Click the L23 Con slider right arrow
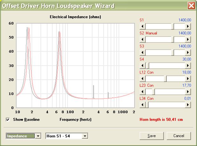This screenshot has width=197, height=146. tap(188, 92)
